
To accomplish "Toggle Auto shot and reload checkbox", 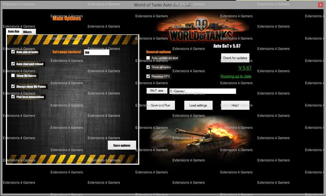I will point(13,64).
